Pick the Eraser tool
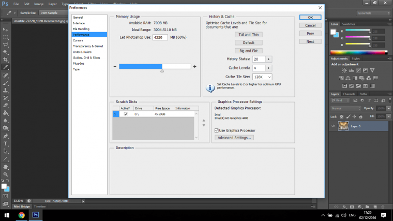The width and height of the screenshot is (393, 221). coord(5,106)
